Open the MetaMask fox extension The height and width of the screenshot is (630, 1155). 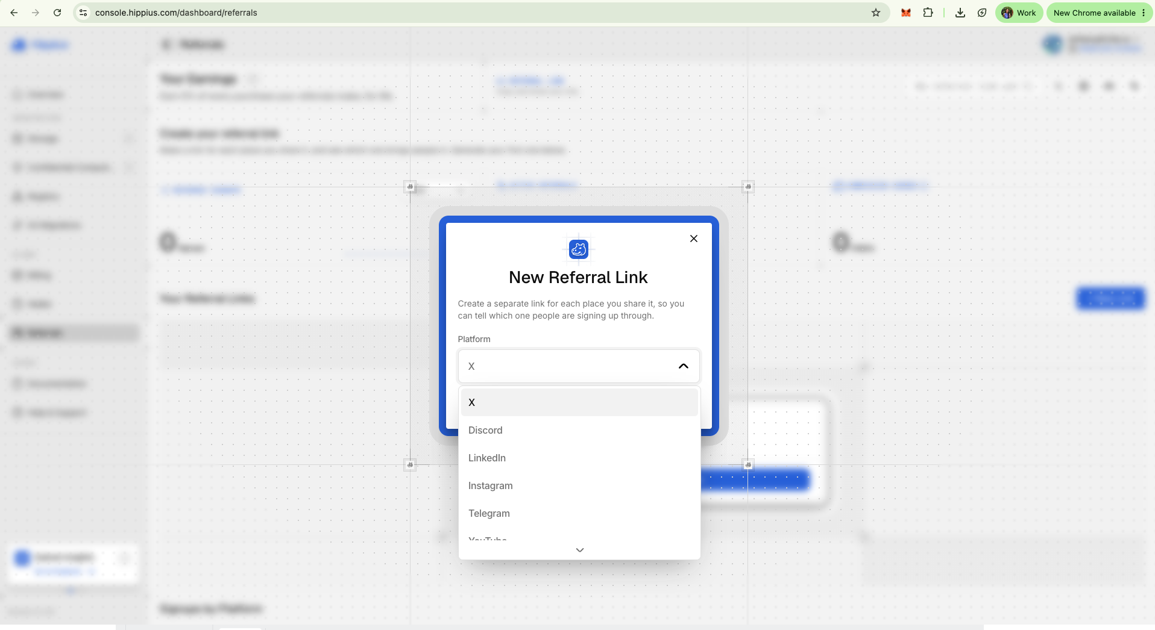[x=905, y=13]
